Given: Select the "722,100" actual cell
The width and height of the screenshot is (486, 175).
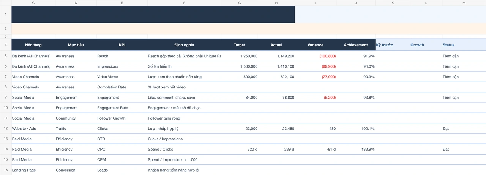Looking at the screenshot, I should (x=276, y=77).
